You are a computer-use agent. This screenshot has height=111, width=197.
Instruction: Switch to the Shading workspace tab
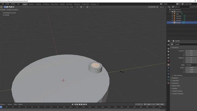[62, 4]
